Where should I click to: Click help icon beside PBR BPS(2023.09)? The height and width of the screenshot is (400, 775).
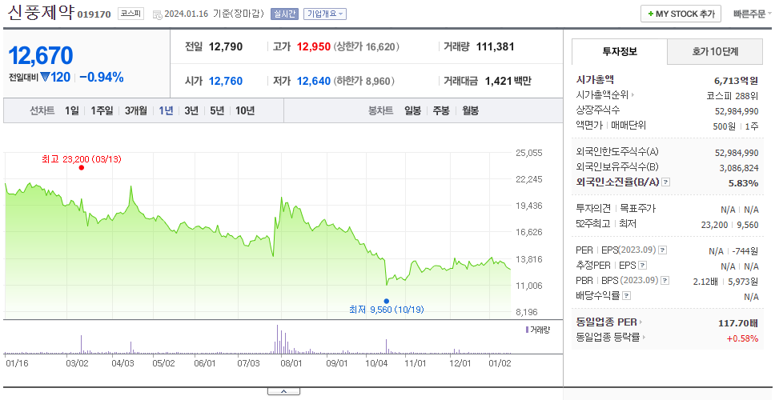click(x=665, y=281)
